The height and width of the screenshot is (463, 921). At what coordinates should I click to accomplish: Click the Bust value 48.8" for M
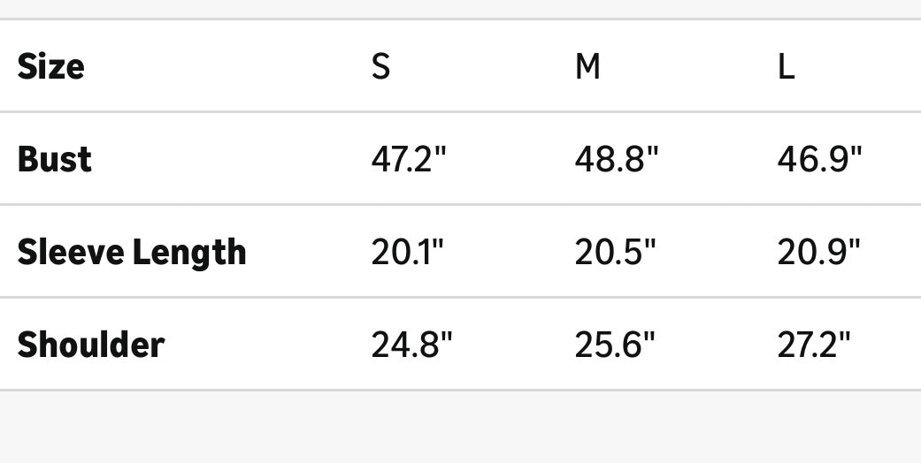[x=617, y=159]
